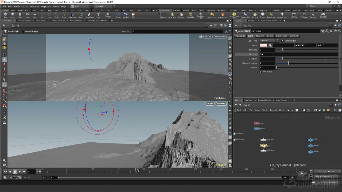The height and width of the screenshot is (192, 342).
Task: Create a Null object from shelf
Action: 42,15
